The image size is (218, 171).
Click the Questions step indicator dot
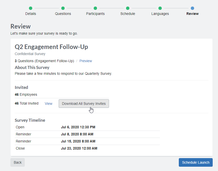[x=63, y=8]
